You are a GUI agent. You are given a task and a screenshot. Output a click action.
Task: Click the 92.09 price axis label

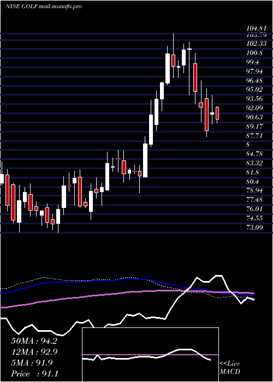(x=254, y=108)
